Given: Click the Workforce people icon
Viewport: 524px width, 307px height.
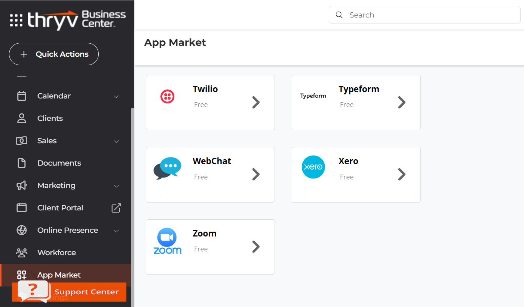Looking at the screenshot, I should point(22,253).
